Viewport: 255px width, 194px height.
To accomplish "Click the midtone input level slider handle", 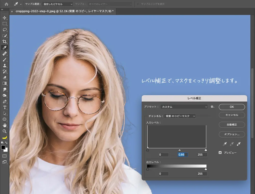I will pos(180,150).
